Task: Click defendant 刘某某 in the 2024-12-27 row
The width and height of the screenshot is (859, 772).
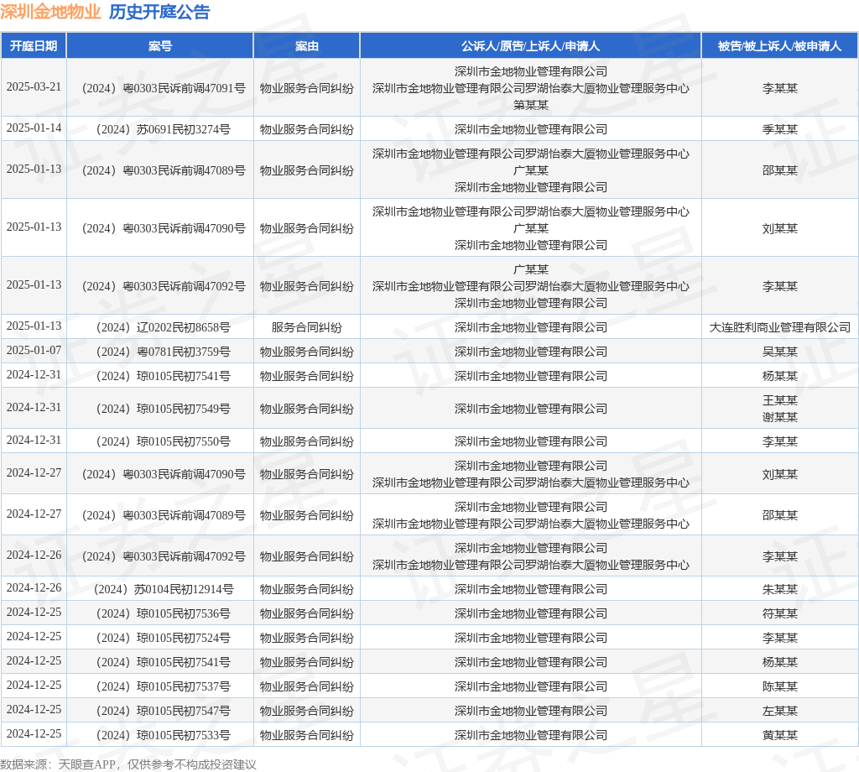Action: [779, 474]
